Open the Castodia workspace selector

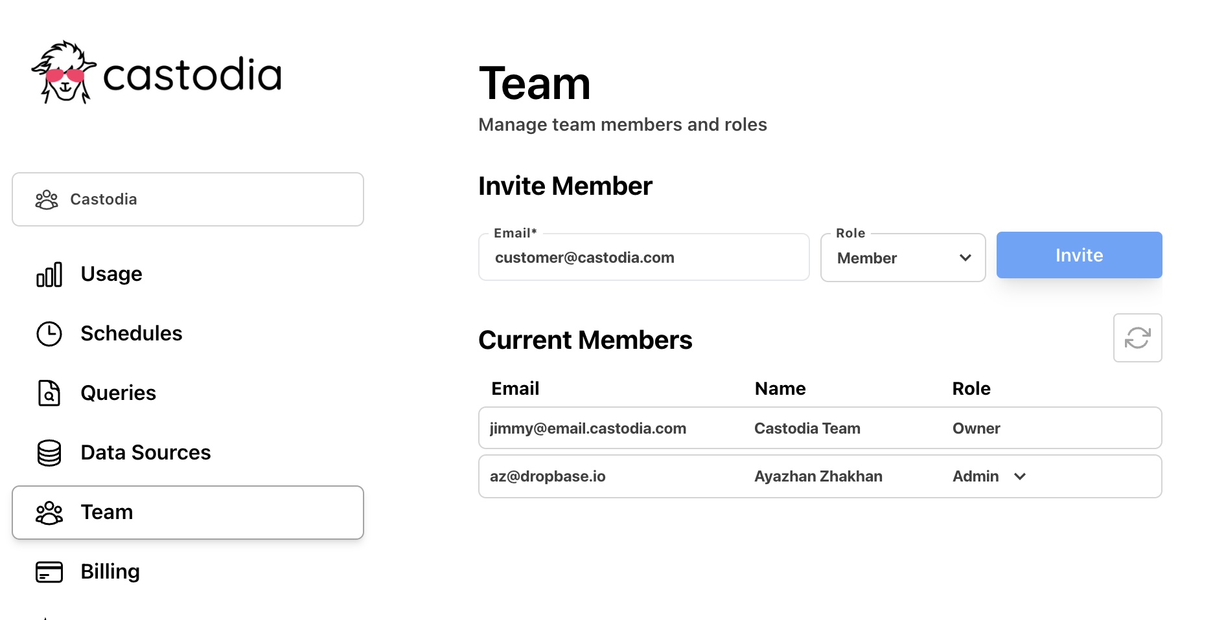pyautogui.click(x=188, y=199)
